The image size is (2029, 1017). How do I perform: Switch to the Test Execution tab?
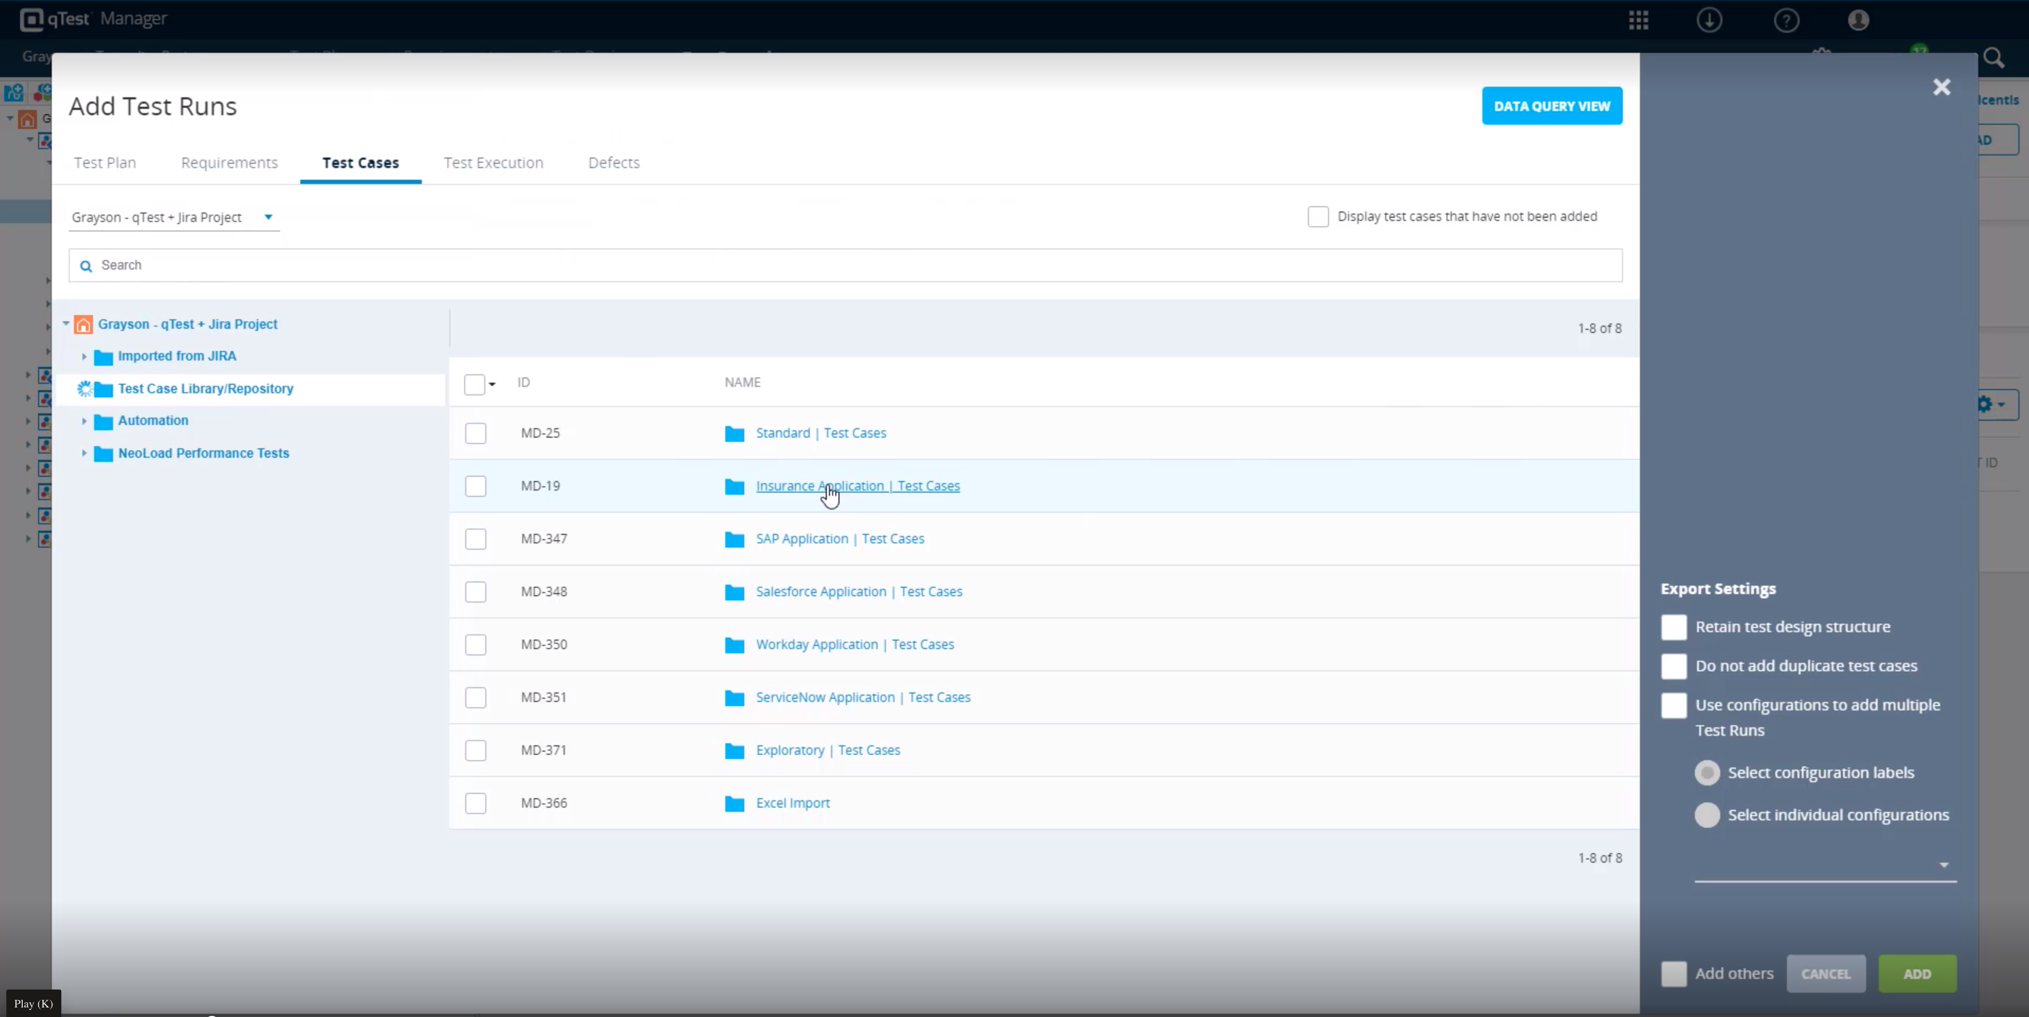click(x=493, y=162)
